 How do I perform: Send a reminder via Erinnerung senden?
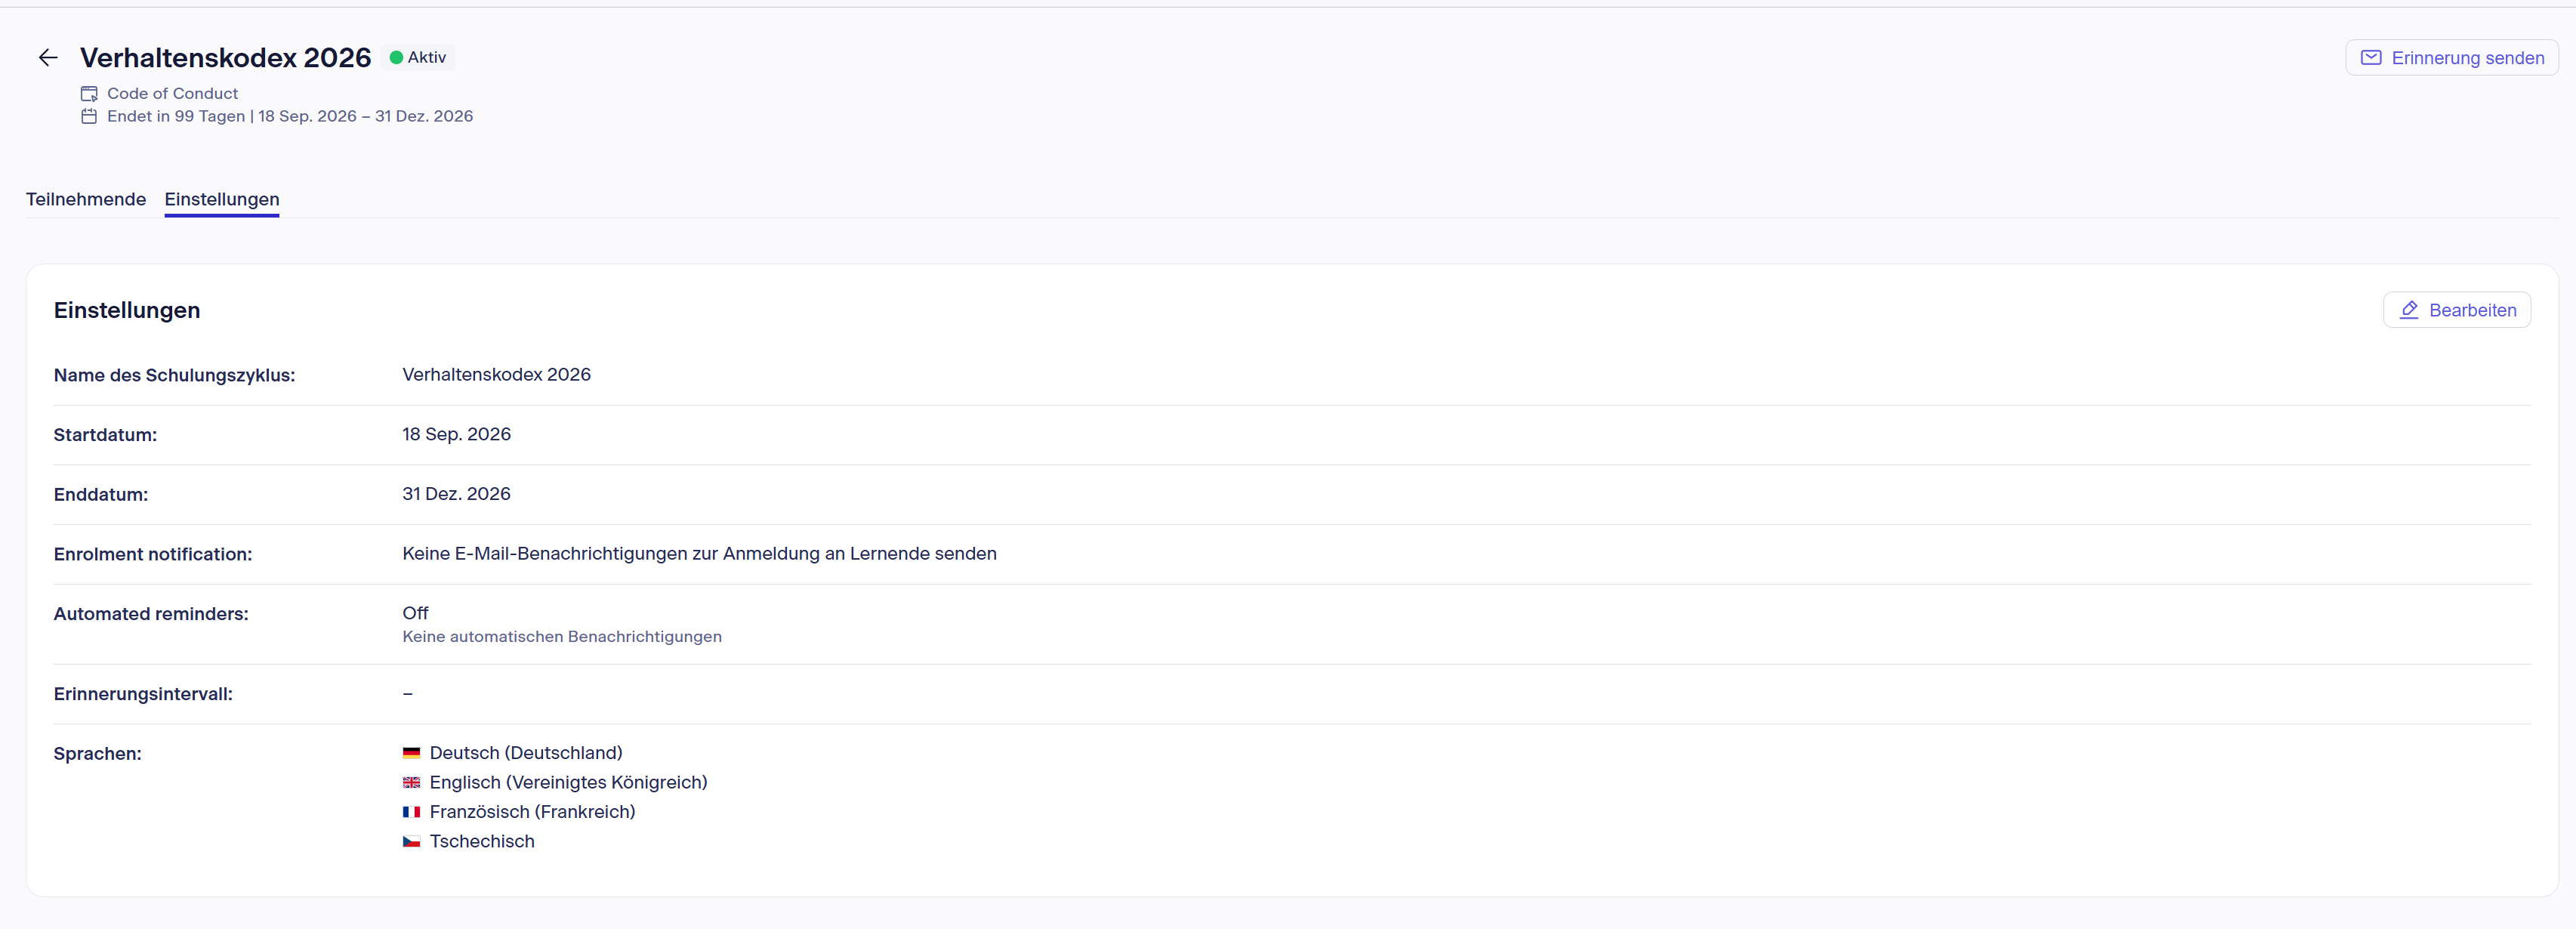[2451, 58]
